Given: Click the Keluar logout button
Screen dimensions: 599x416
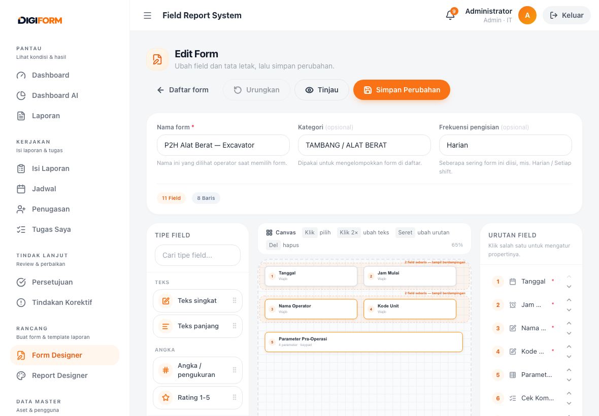Looking at the screenshot, I should [567, 15].
